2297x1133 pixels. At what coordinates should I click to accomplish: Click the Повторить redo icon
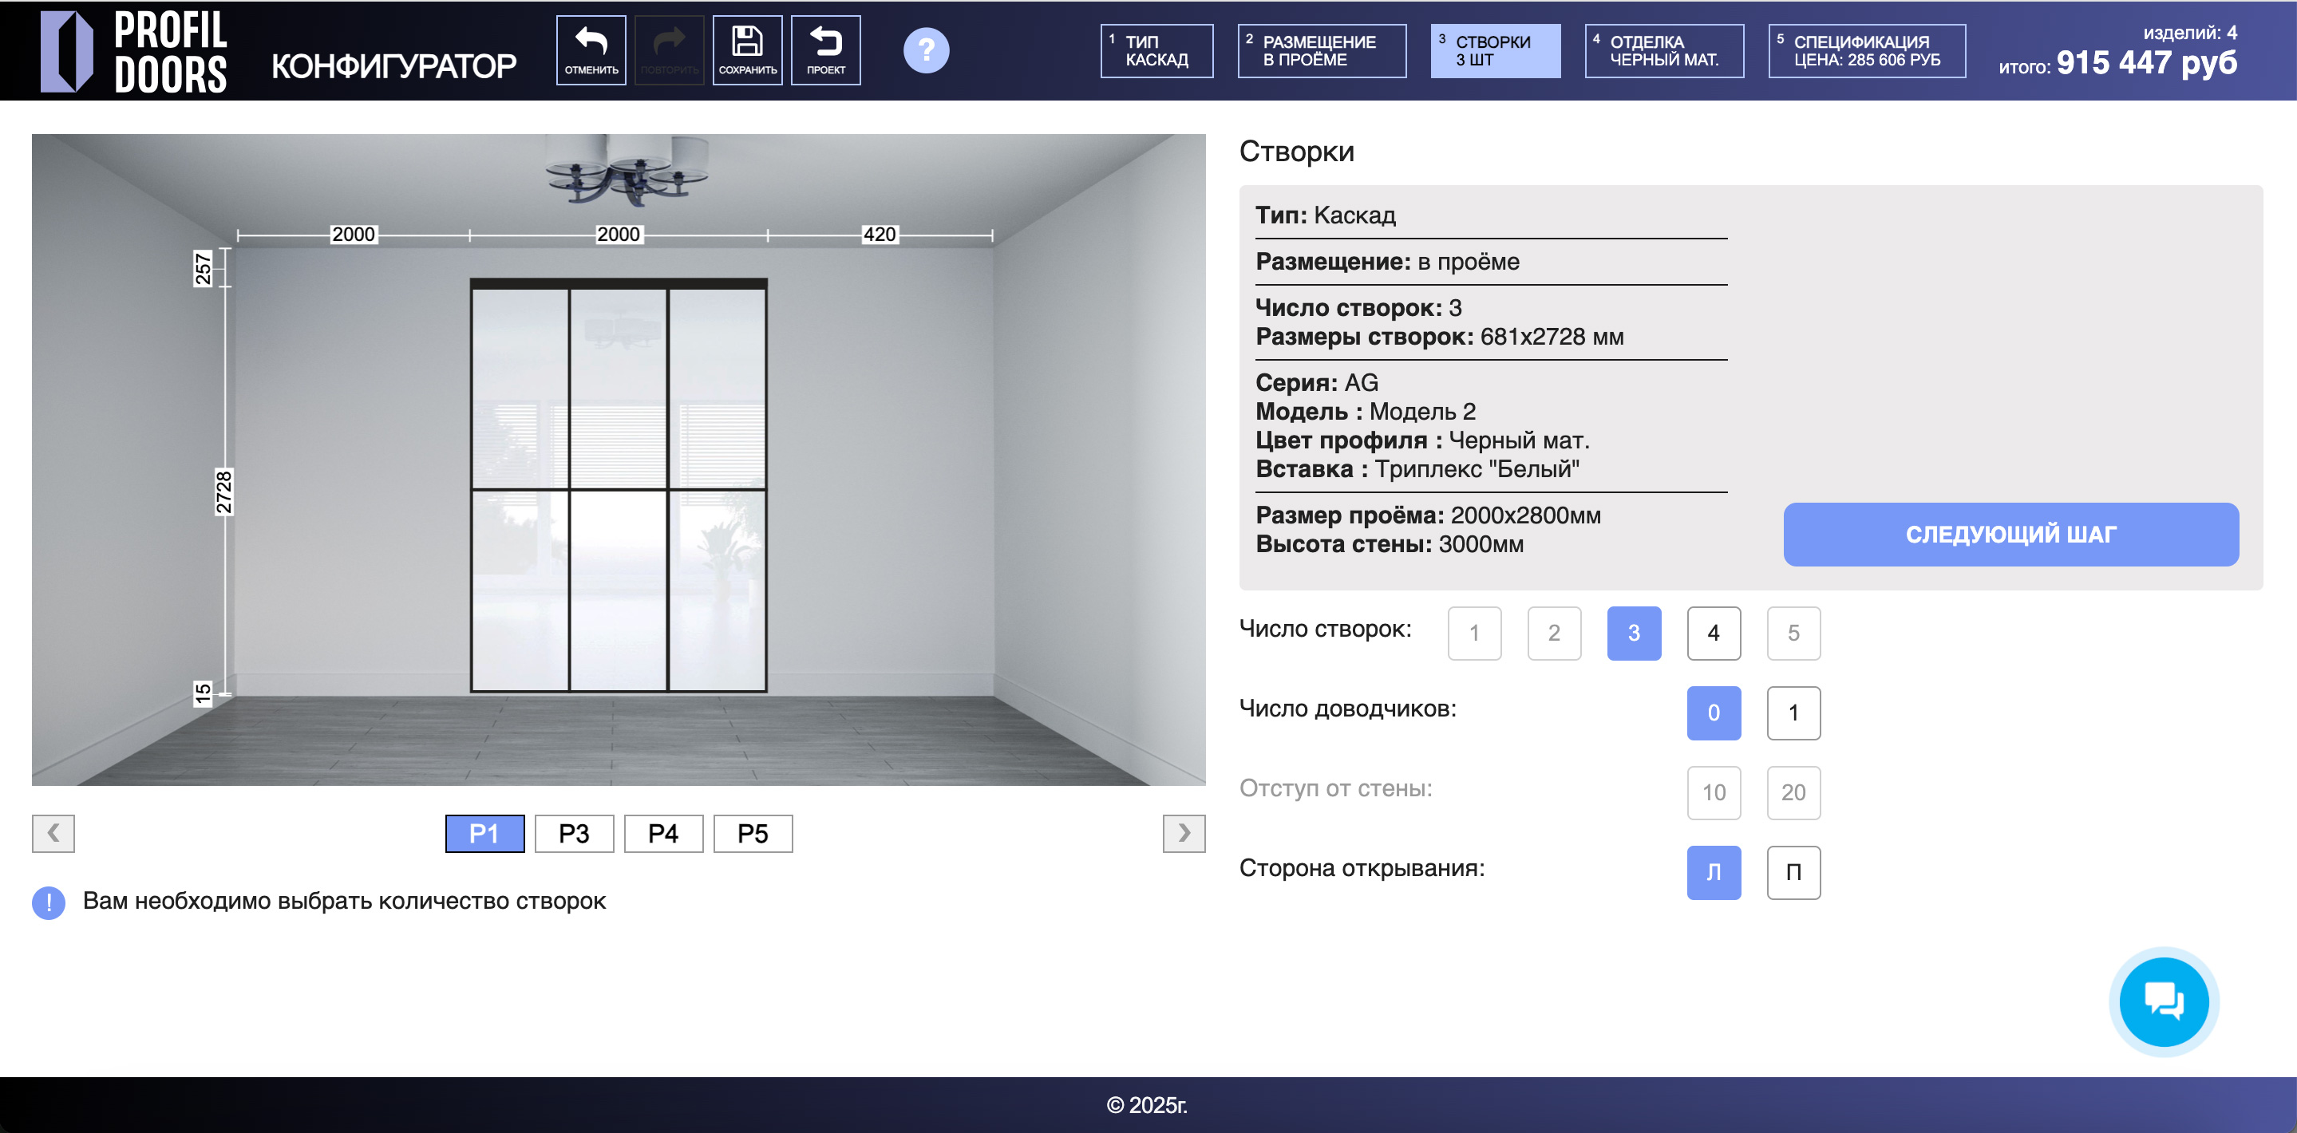[x=669, y=50]
